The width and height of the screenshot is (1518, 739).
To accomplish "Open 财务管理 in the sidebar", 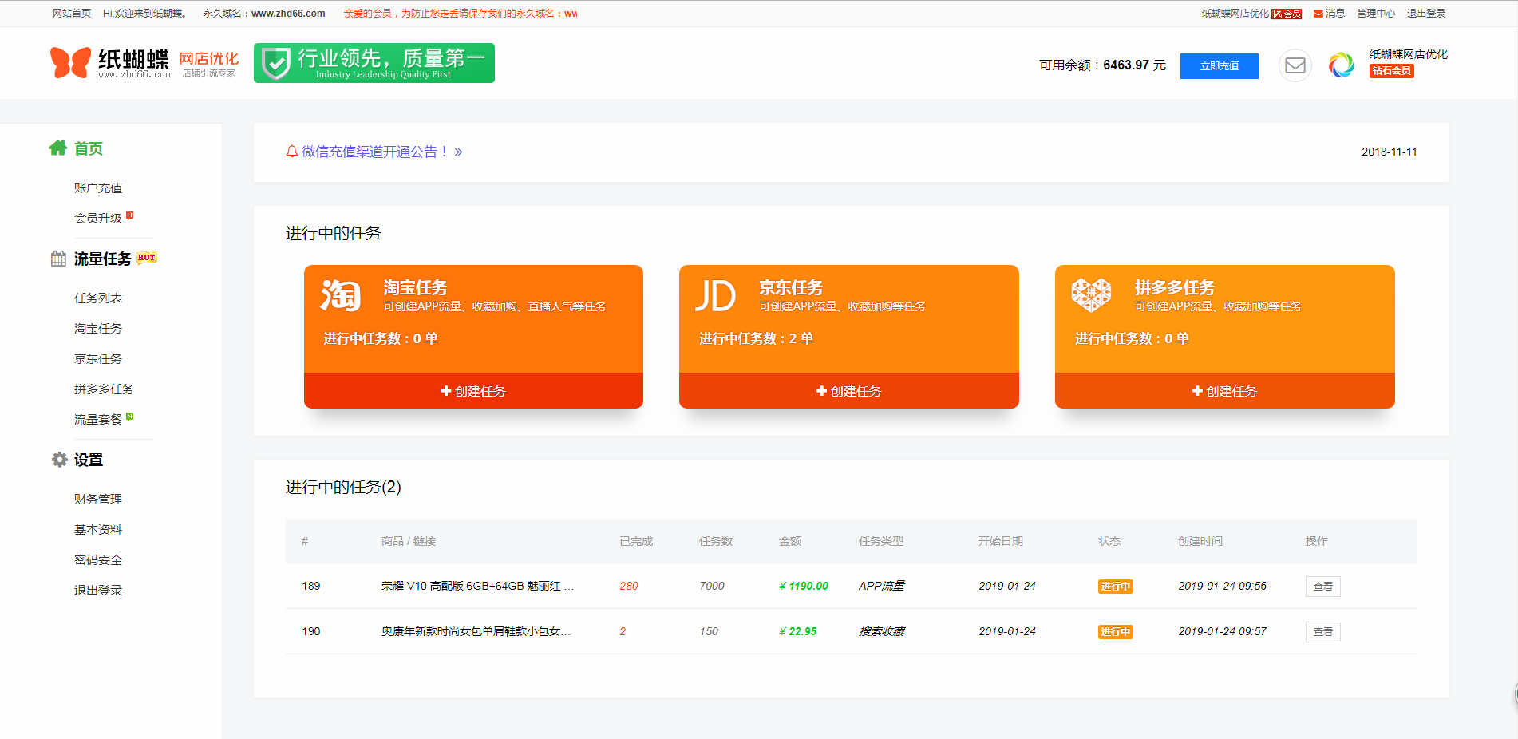I will point(98,500).
